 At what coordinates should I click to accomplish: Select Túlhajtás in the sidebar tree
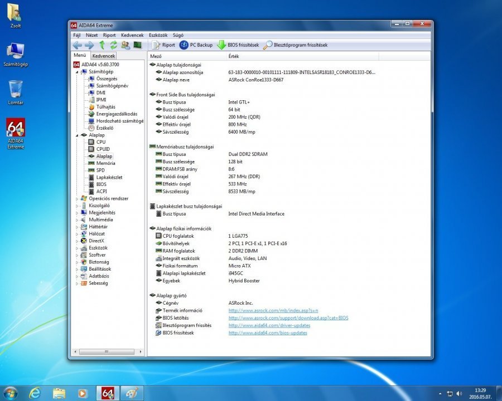[105, 107]
